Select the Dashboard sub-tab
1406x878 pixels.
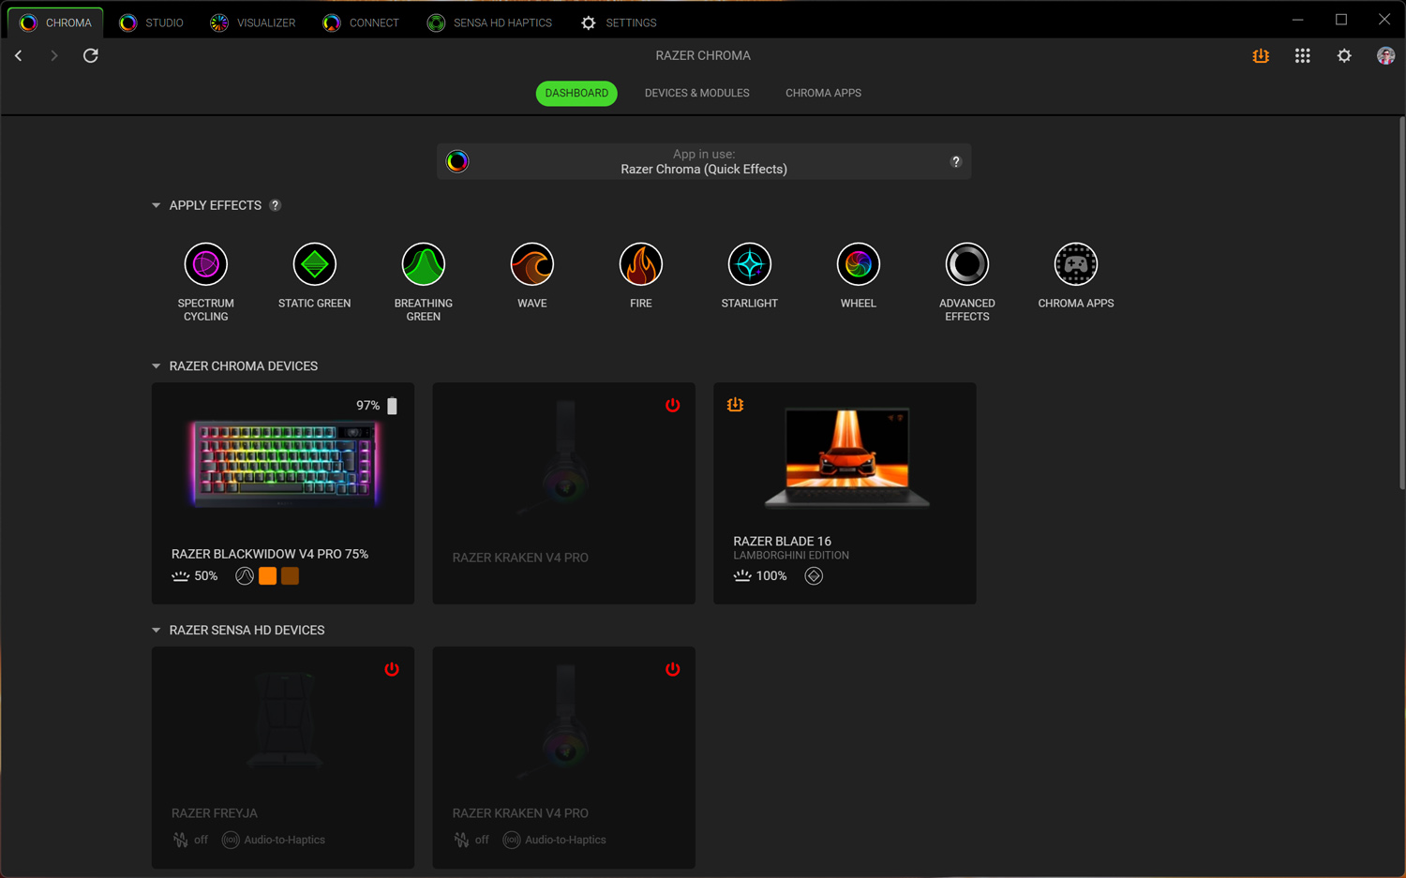coord(576,93)
